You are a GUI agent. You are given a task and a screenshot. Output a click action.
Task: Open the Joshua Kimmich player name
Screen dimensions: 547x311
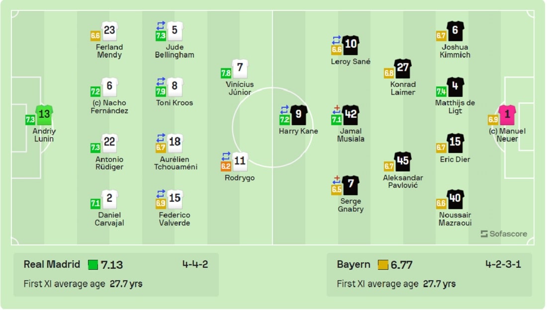[455, 51]
